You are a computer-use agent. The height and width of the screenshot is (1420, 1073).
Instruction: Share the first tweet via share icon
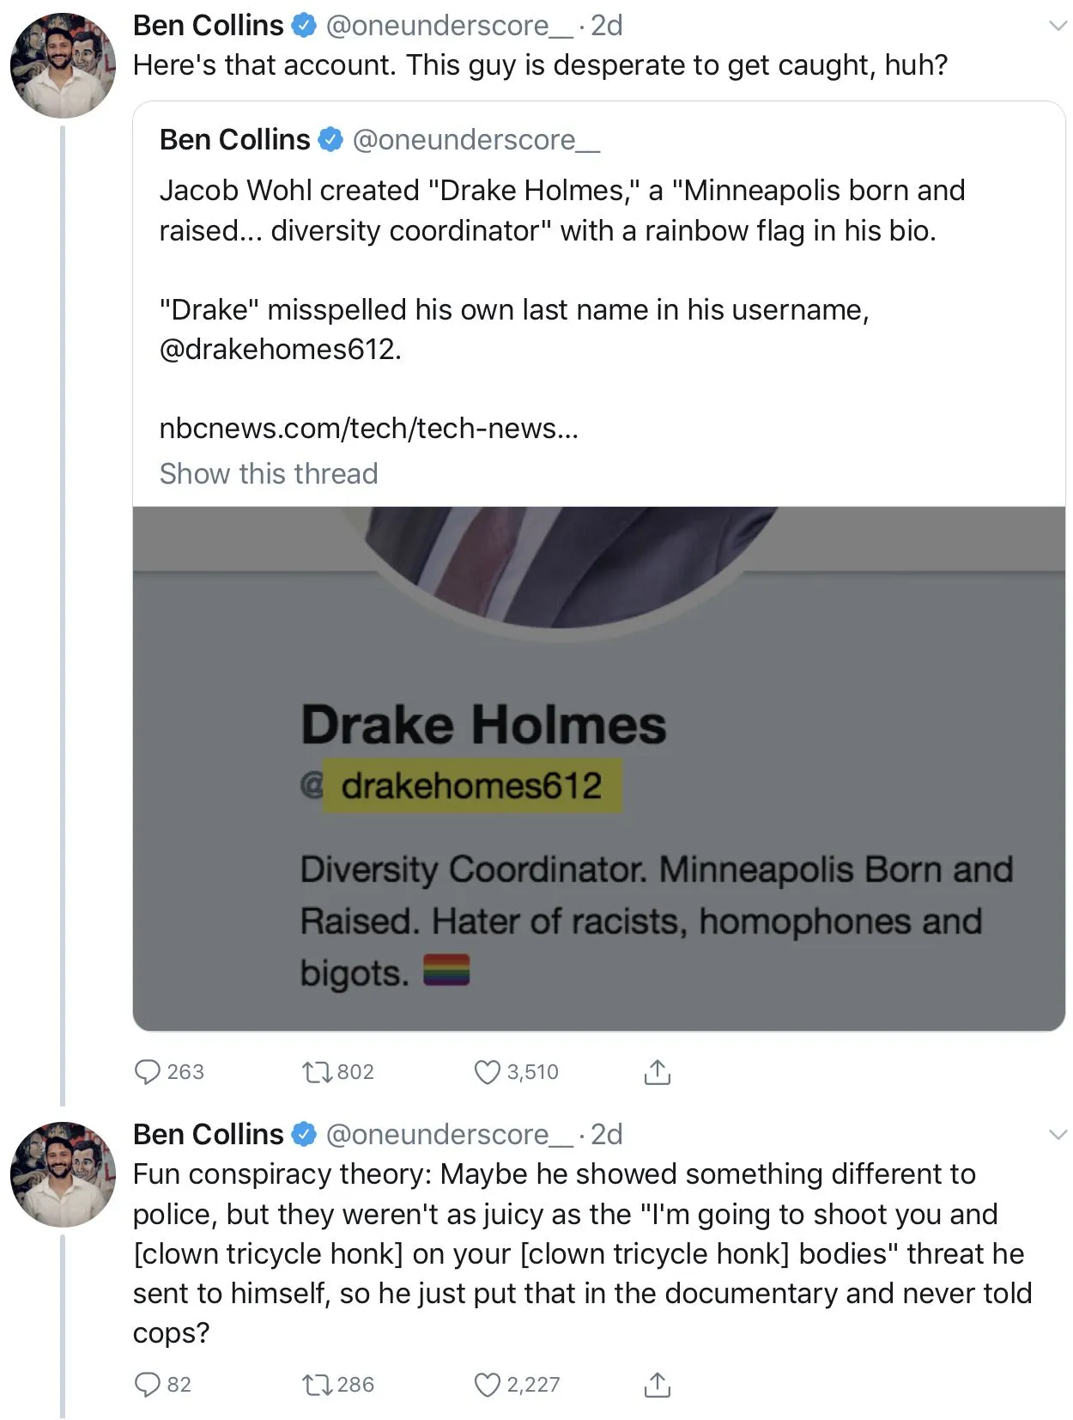tap(657, 1071)
